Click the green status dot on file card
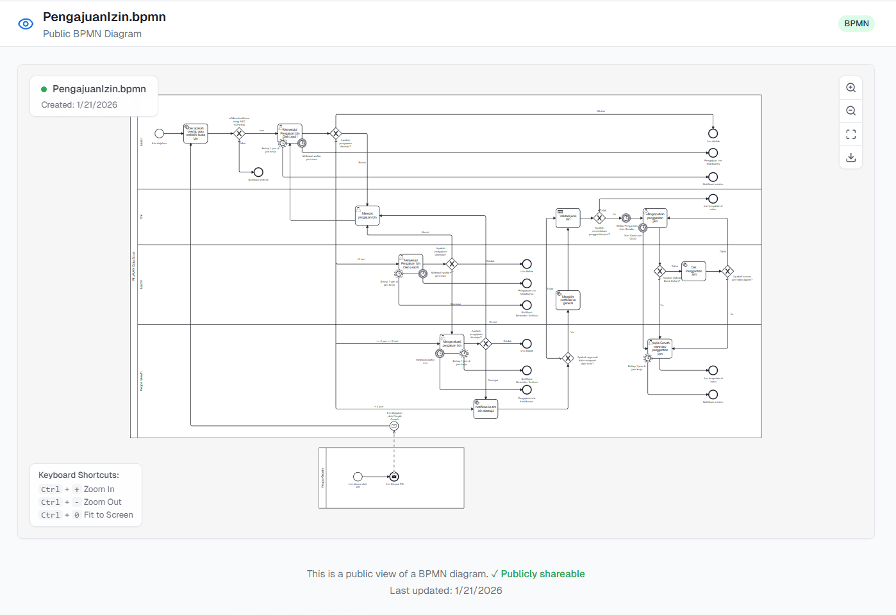 (x=44, y=88)
